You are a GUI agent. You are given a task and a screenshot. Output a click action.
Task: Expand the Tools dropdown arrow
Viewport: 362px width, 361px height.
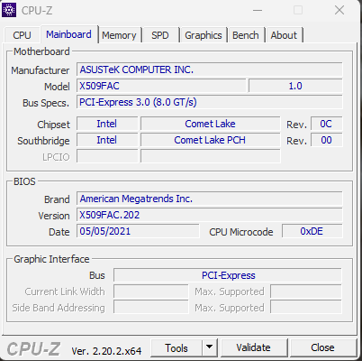click(210, 348)
